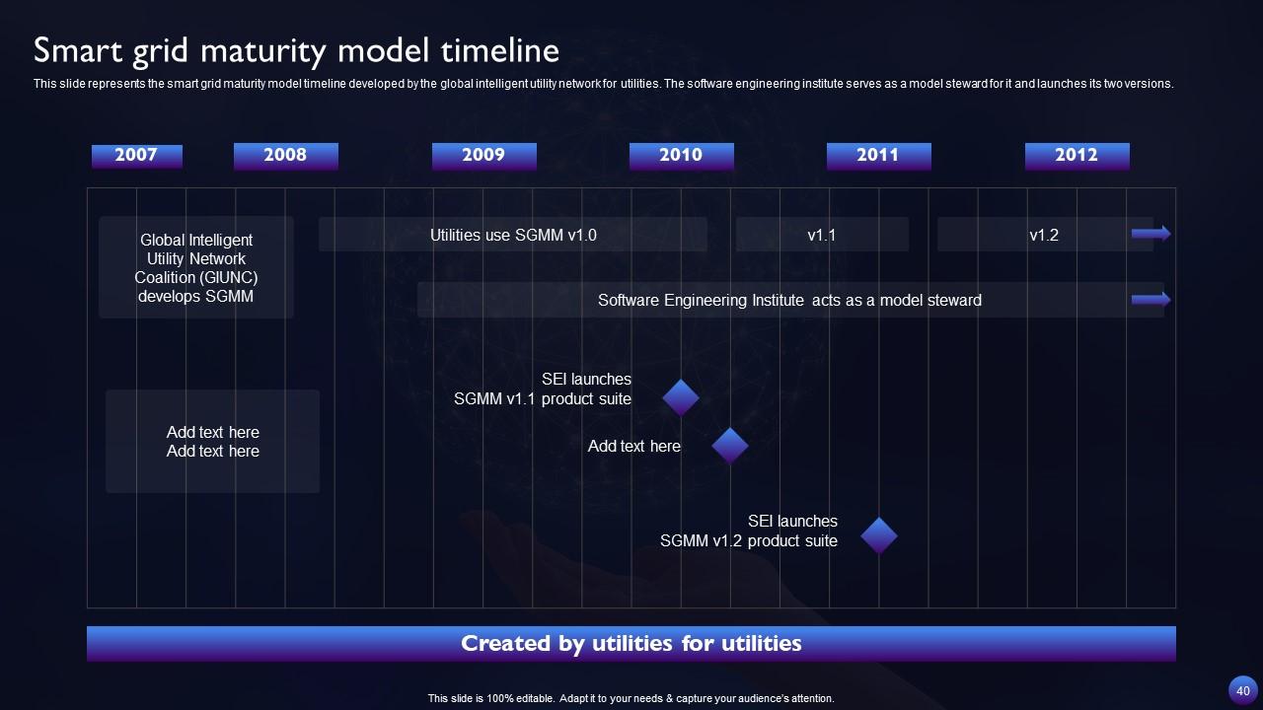Click the arrow icon after v1.2 bar
1263x710 pixels.
[1152, 233]
